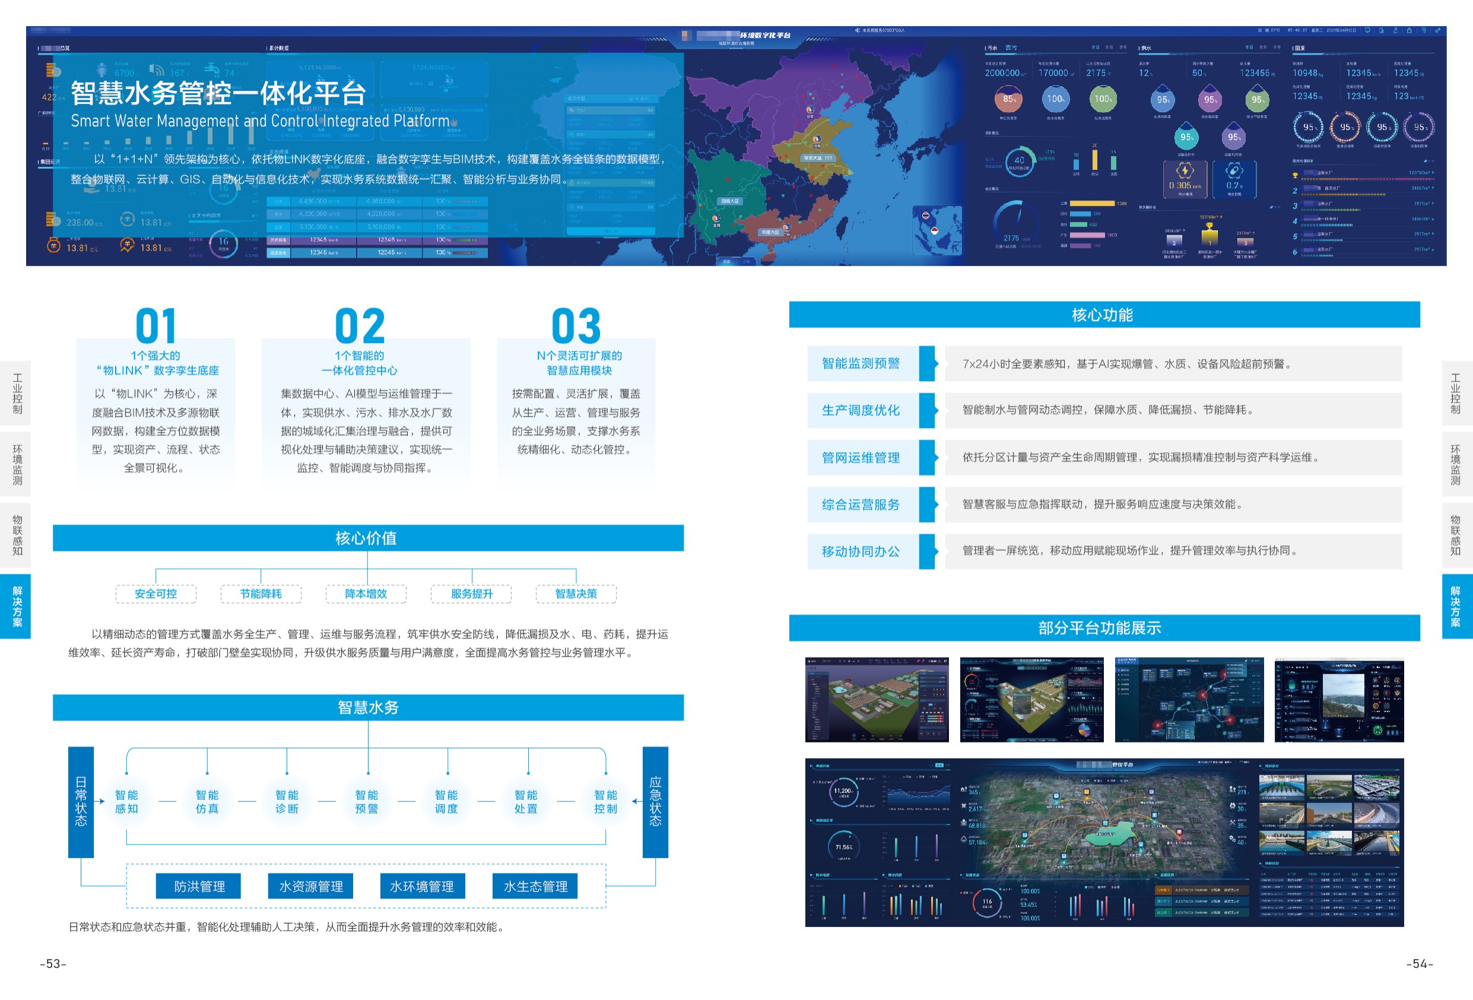The width and height of the screenshot is (1473, 1000).
Task: Click the 防洪管理 button
Action: (199, 886)
